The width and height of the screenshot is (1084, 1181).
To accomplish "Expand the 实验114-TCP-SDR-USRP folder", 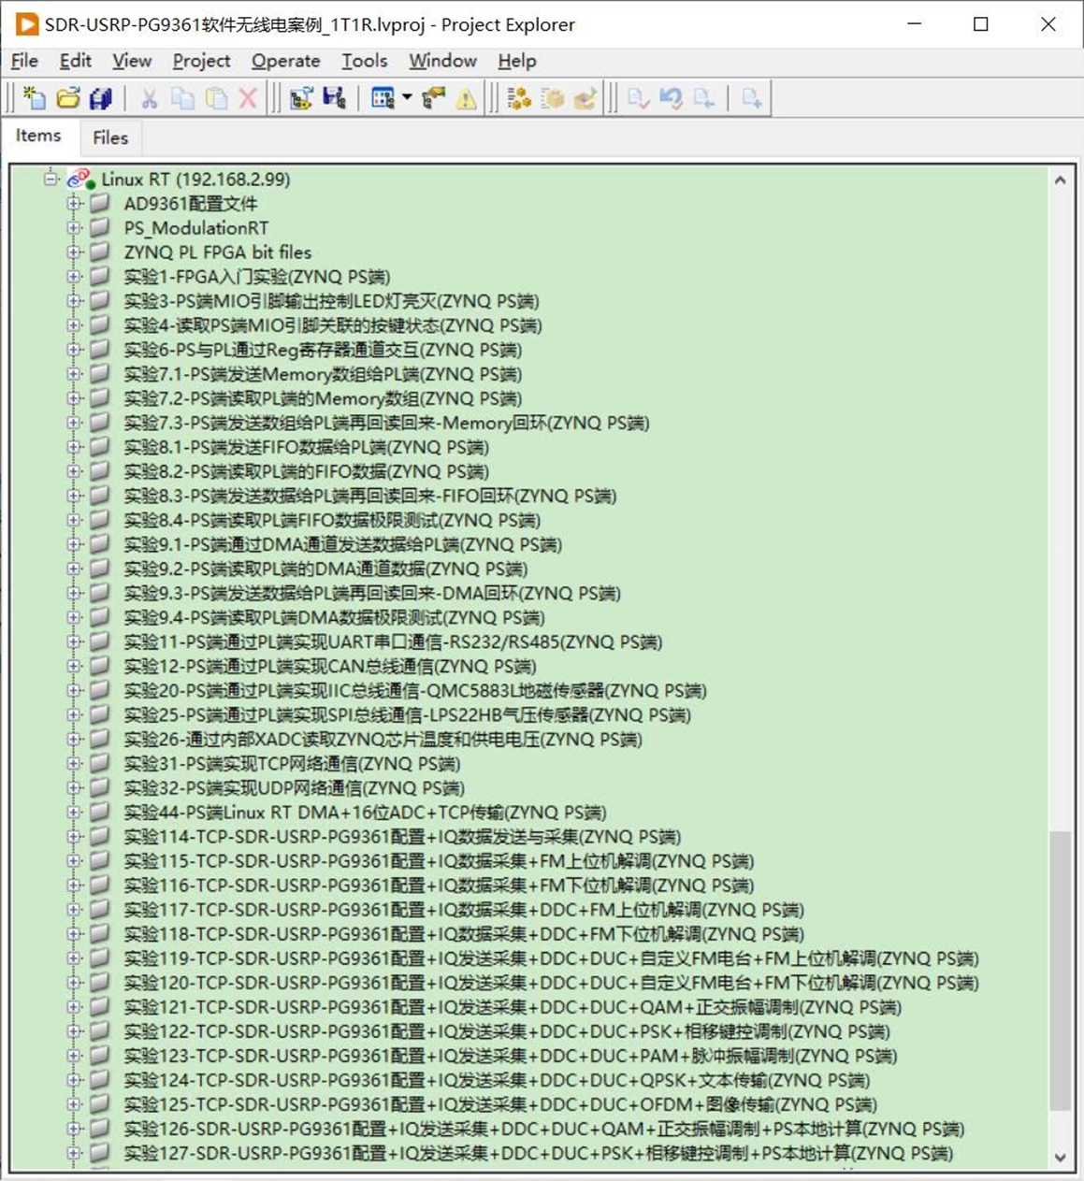I will 75,835.
